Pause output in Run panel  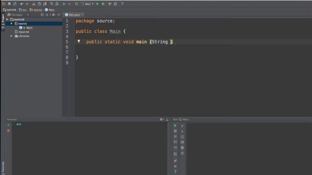pyautogui.click(x=175, y=137)
